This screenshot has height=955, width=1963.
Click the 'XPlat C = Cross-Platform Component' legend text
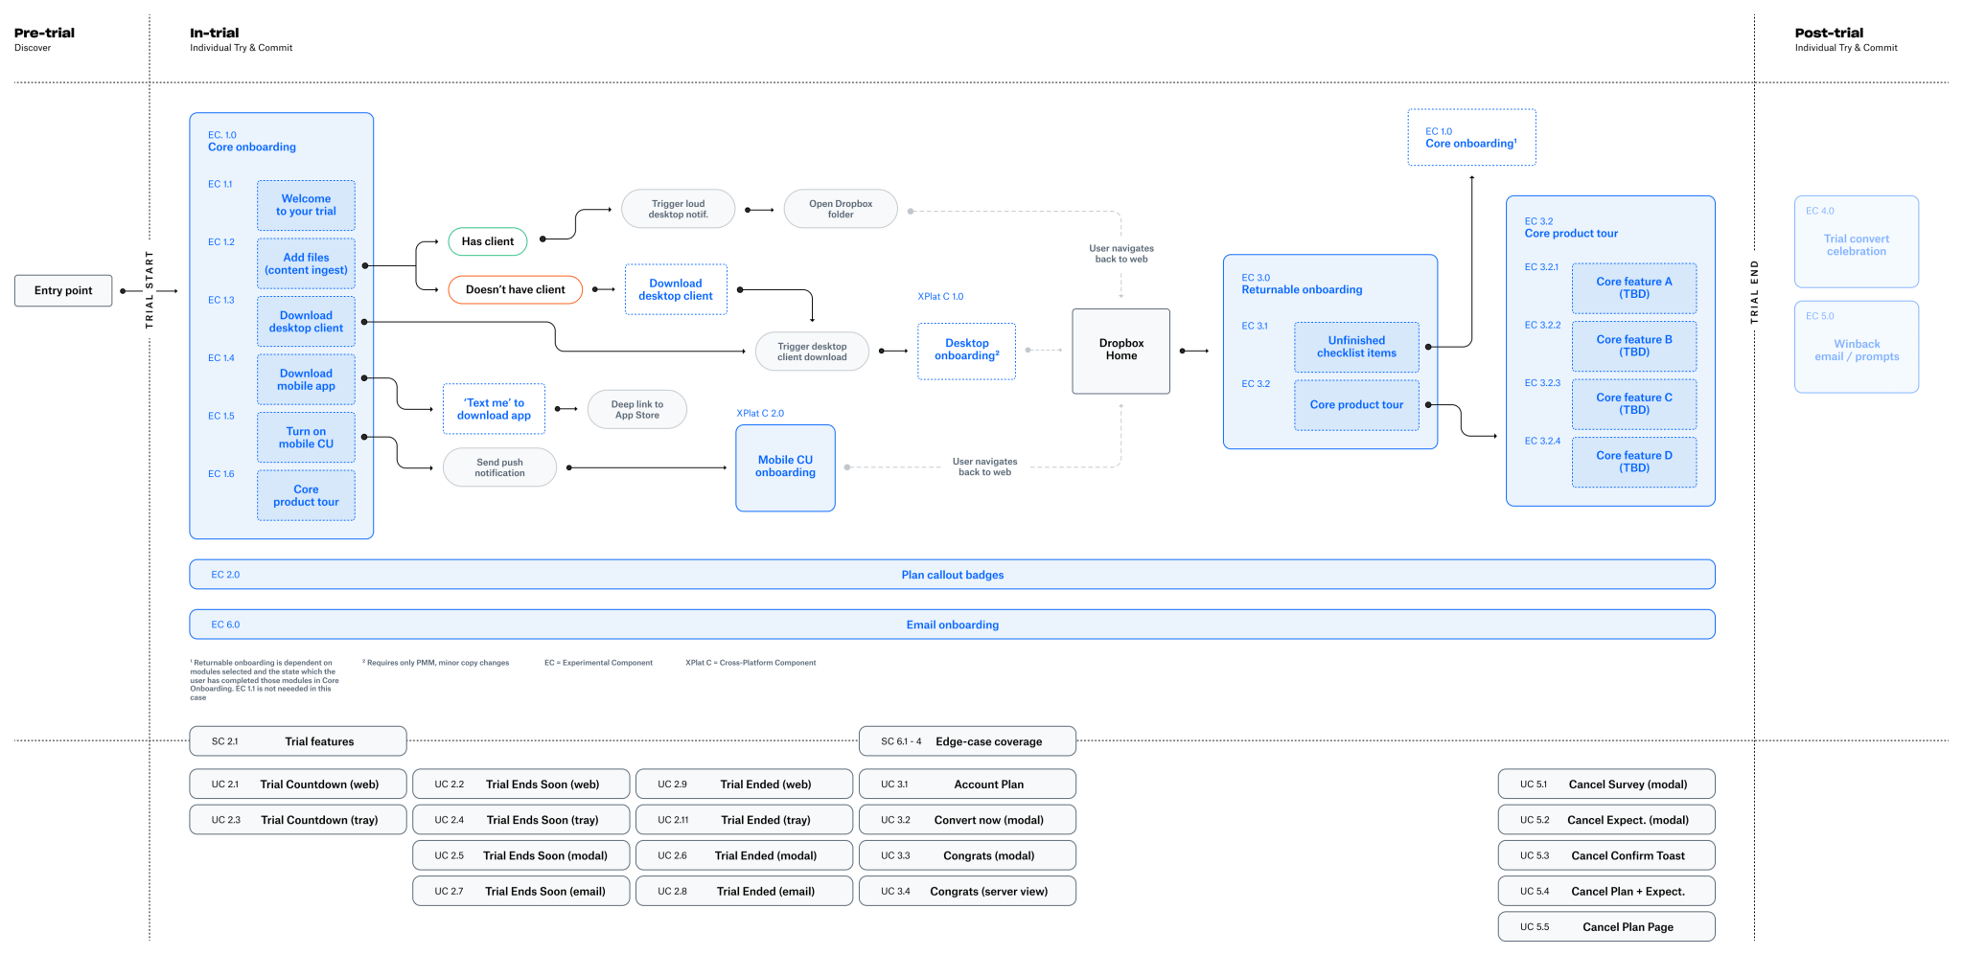coord(751,663)
